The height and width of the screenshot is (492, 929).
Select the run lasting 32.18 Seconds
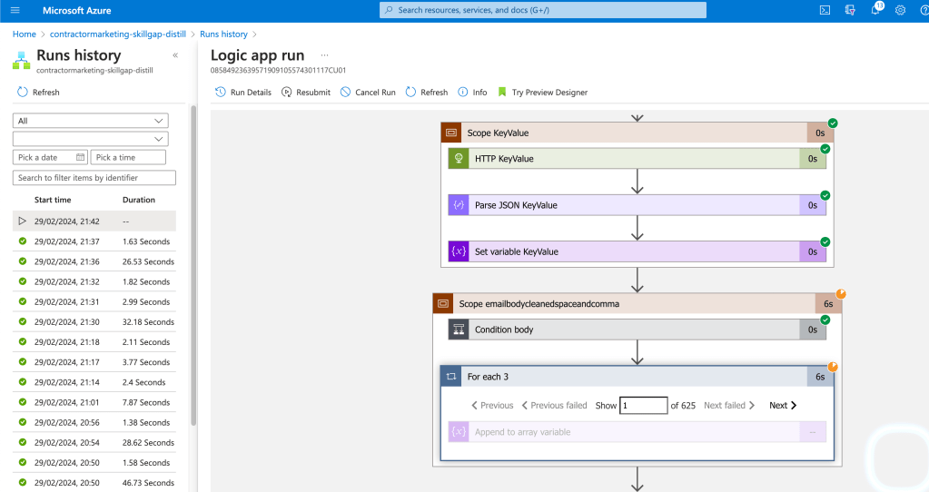click(x=94, y=321)
